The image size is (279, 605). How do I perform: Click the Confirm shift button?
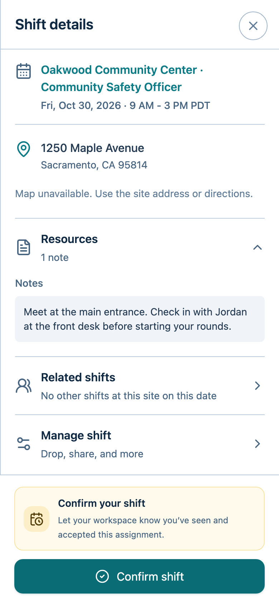[x=139, y=576]
